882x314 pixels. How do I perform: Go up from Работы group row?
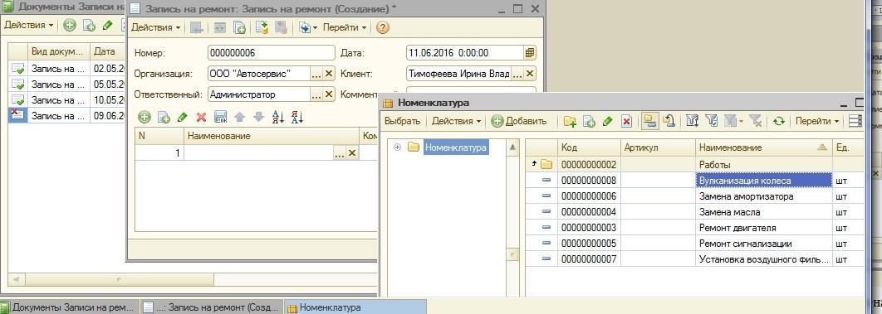tap(534, 164)
